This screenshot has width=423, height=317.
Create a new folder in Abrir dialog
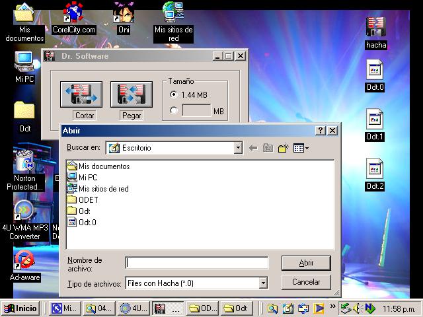click(284, 148)
